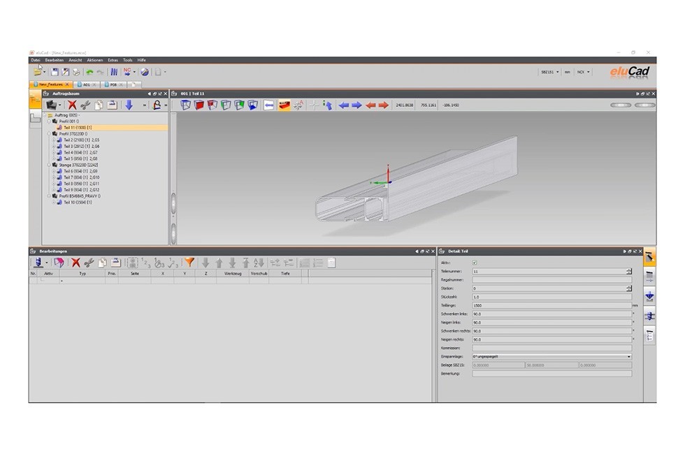The width and height of the screenshot is (685, 456).
Task: Click the Werkzeug column header
Action: coord(233,274)
